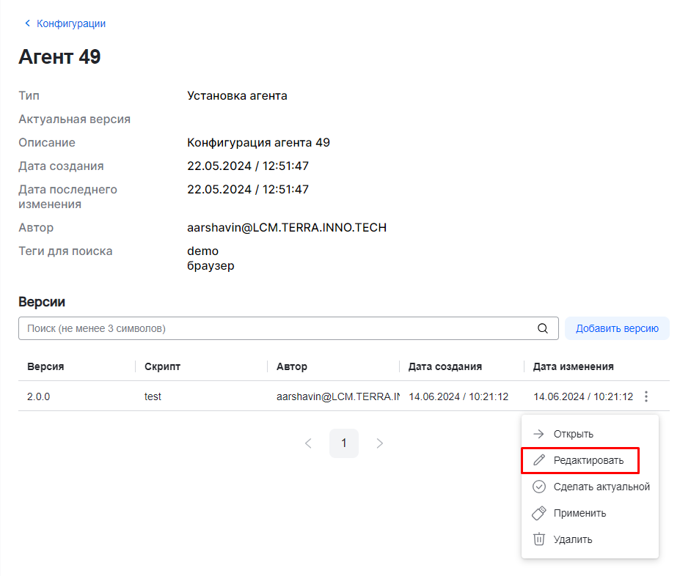691x576 pixels.
Task: Click the arrow icon next to Открыть
Action: (x=539, y=434)
